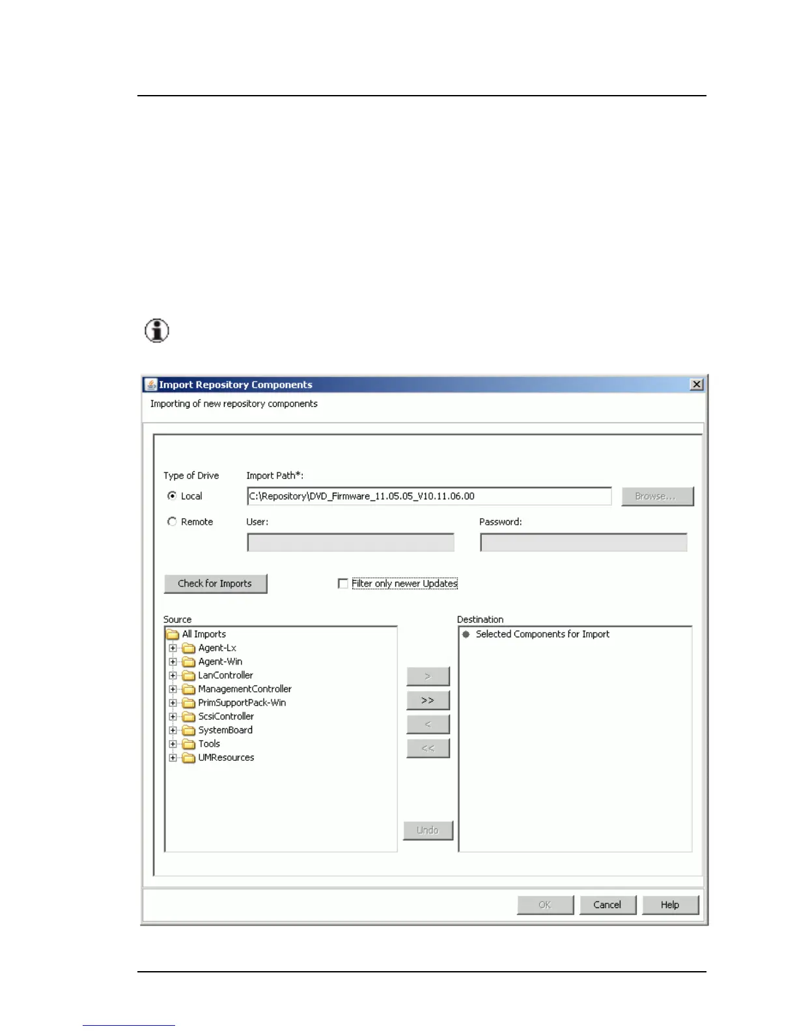Screen dimensions: 797x1031
Task: Select the LanController label text
Action: [x=225, y=676]
